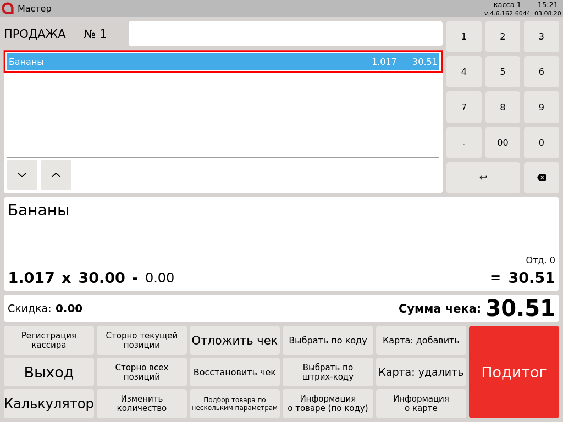Choose Выбрать по штрих-коду
The width and height of the screenshot is (563, 422).
328,373
